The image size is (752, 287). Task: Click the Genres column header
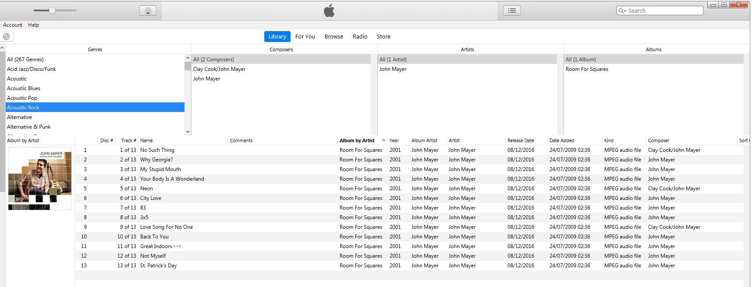[95, 49]
